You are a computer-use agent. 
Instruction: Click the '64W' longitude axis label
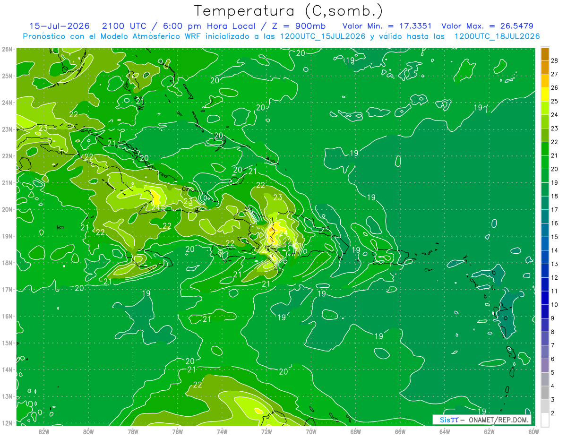445,431
